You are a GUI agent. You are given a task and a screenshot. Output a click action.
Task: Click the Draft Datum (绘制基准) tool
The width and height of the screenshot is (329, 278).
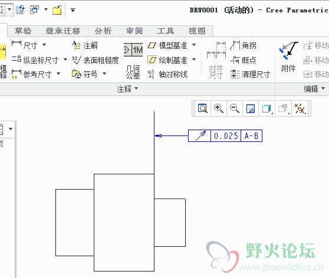point(167,60)
